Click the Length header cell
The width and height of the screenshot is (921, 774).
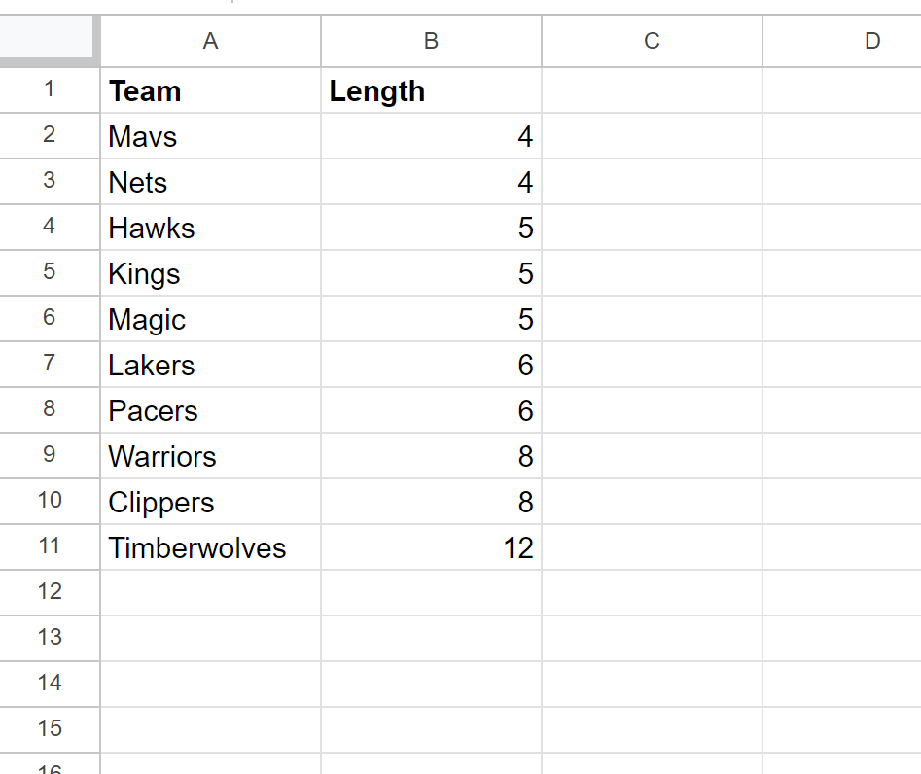point(431,89)
